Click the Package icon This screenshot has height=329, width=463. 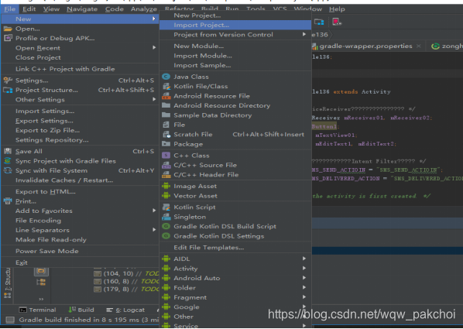click(166, 144)
